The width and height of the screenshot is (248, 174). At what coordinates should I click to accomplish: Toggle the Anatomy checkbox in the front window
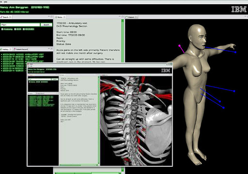pos(30,82)
